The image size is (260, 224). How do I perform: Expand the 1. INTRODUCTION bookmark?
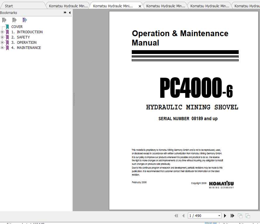coord(2,32)
